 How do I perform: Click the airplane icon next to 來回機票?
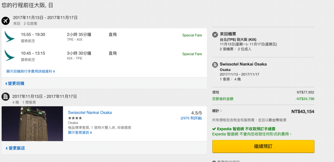point(215,35)
